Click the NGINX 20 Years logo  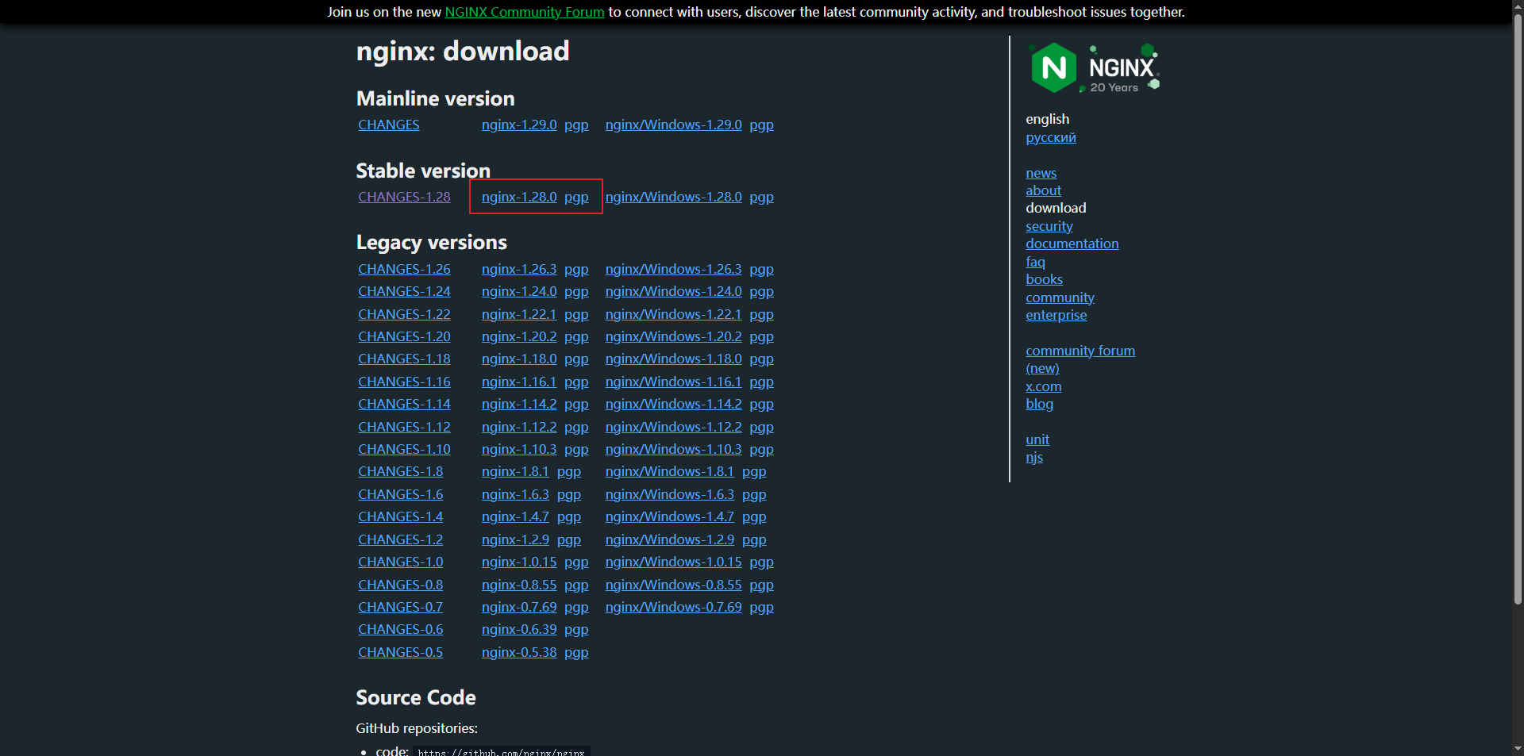point(1095,67)
